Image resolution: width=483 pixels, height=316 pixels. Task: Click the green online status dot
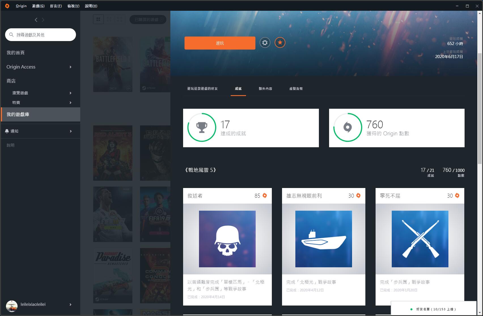412,309
